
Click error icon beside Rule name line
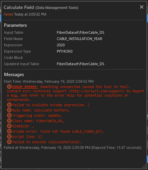(9, 110)
